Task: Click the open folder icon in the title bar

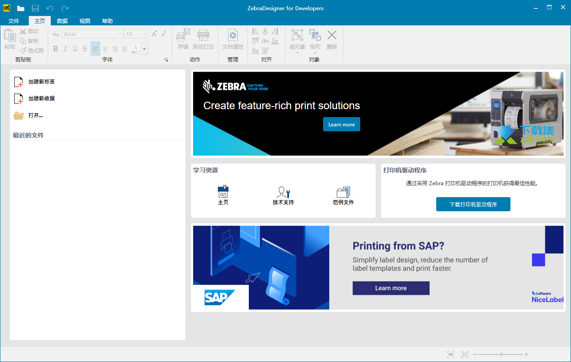Action: tap(21, 8)
